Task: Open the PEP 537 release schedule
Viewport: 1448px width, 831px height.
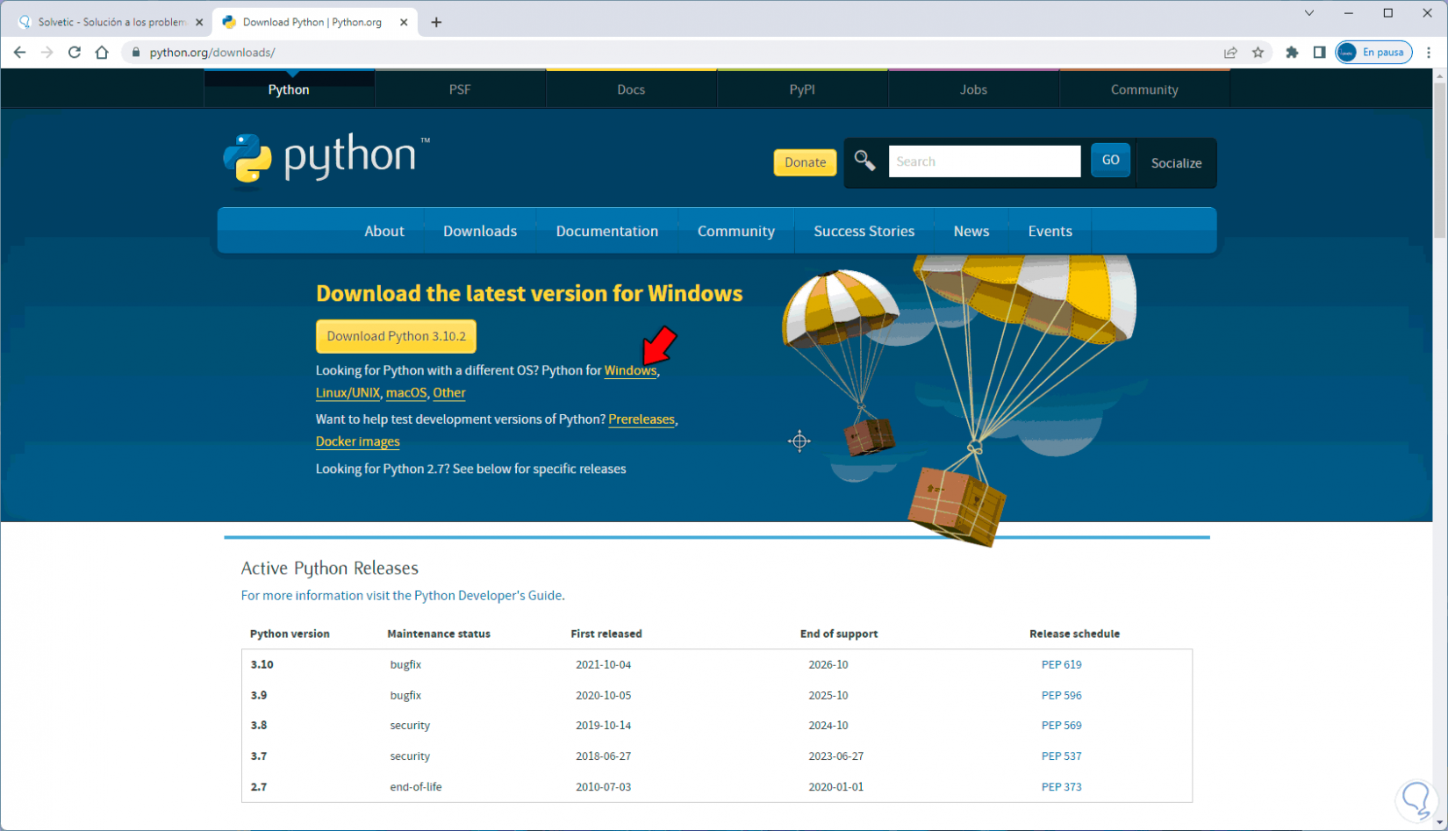Action: 1061,756
